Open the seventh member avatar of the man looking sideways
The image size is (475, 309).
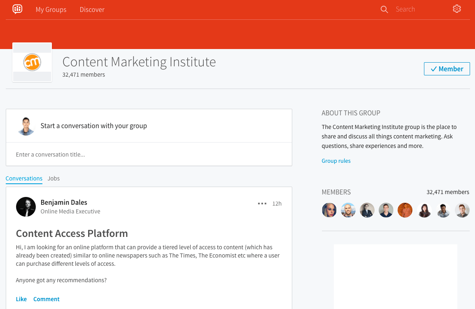coord(443,210)
